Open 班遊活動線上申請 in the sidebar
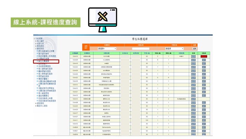246x139 pixels. 45,98
